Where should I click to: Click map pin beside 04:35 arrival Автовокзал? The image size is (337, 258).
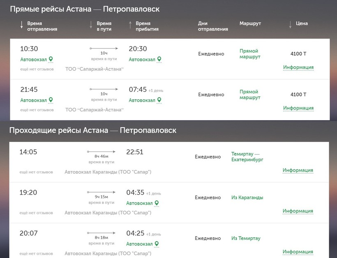click(x=157, y=203)
